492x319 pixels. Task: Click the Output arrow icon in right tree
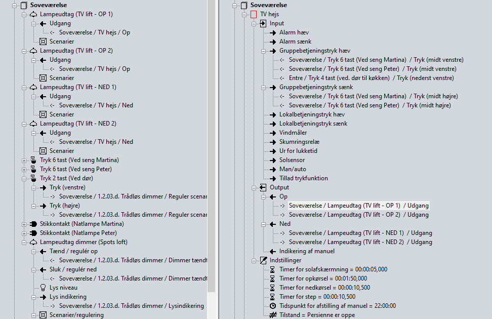pyautogui.click(x=263, y=187)
